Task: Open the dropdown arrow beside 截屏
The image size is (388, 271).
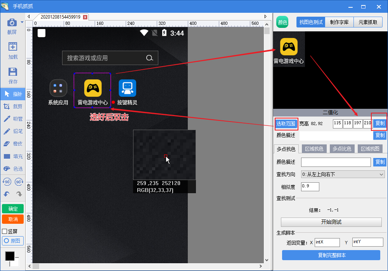Action: click(x=22, y=22)
